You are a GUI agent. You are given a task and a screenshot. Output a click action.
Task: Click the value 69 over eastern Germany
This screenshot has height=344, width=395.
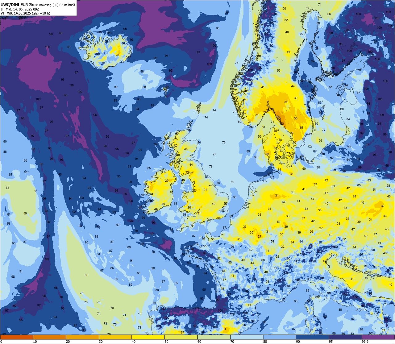pyautogui.click(x=333, y=186)
